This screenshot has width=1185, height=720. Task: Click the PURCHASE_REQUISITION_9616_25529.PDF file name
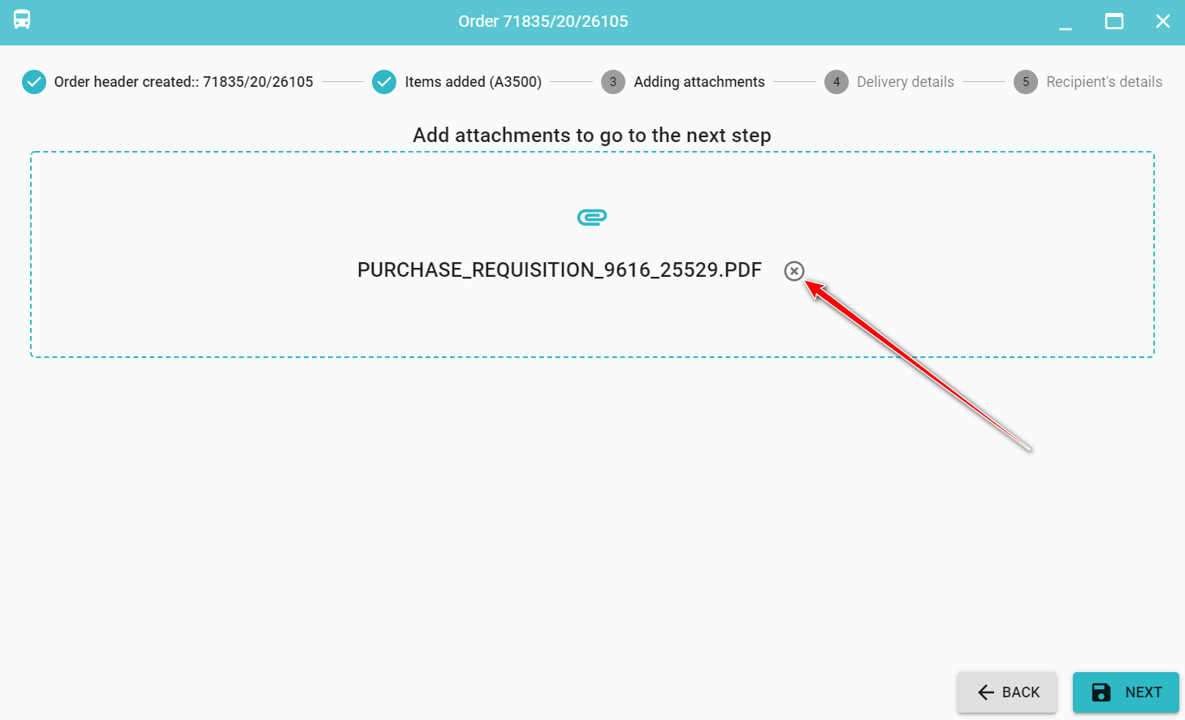pyautogui.click(x=560, y=270)
